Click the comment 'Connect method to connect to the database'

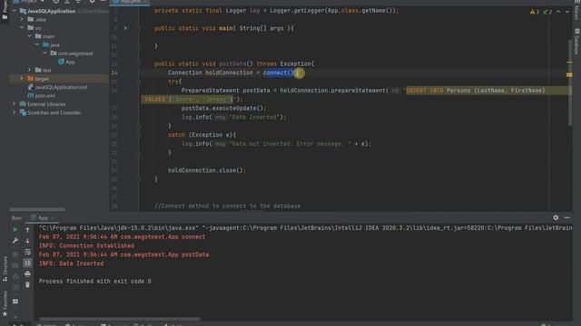228,206
